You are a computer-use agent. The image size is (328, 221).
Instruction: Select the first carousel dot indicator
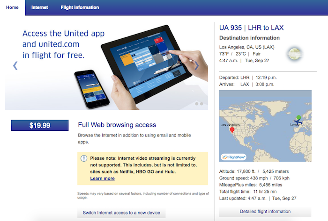pyautogui.click(x=197, y=104)
